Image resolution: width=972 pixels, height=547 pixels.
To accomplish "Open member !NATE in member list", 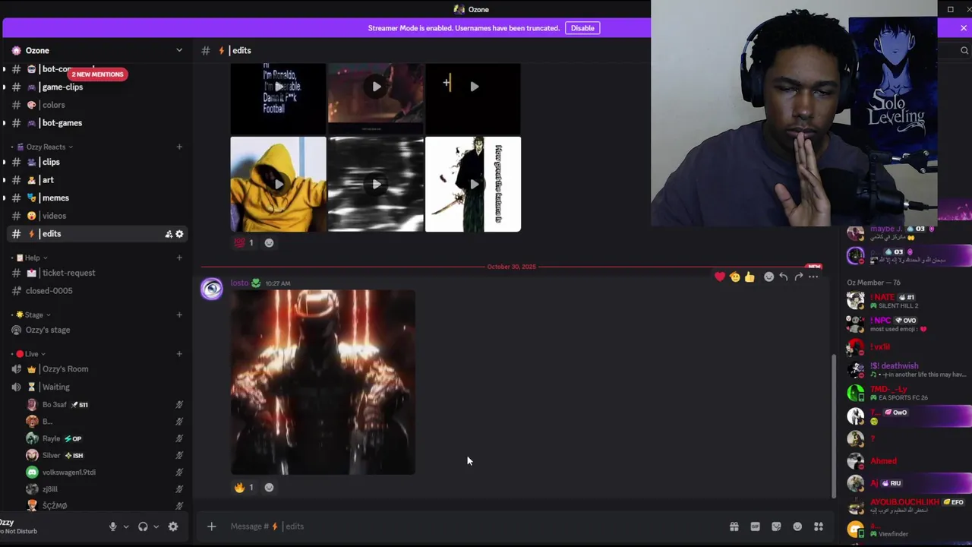I will (x=908, y=301).
